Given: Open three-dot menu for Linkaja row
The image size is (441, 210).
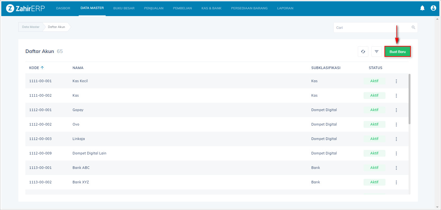Looking at the screenshot, I should 396,139.
